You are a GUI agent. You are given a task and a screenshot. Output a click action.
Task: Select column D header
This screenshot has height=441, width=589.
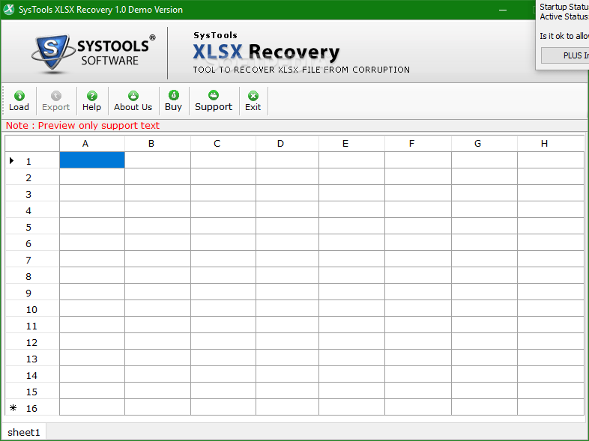287,143
